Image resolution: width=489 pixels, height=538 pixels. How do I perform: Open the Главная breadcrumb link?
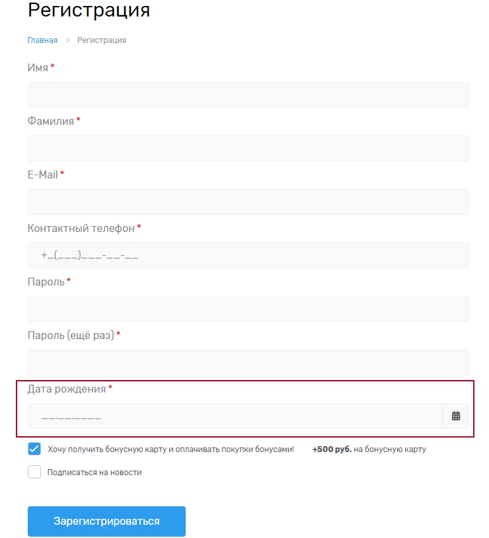[x=42, y=40]
